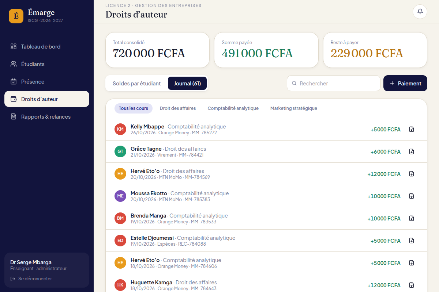Click the ME avatar for Moussa Ekotto

120,196
